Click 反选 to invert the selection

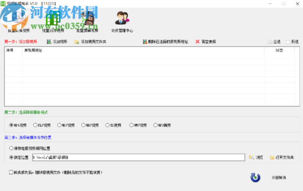[x=292, y=42]
